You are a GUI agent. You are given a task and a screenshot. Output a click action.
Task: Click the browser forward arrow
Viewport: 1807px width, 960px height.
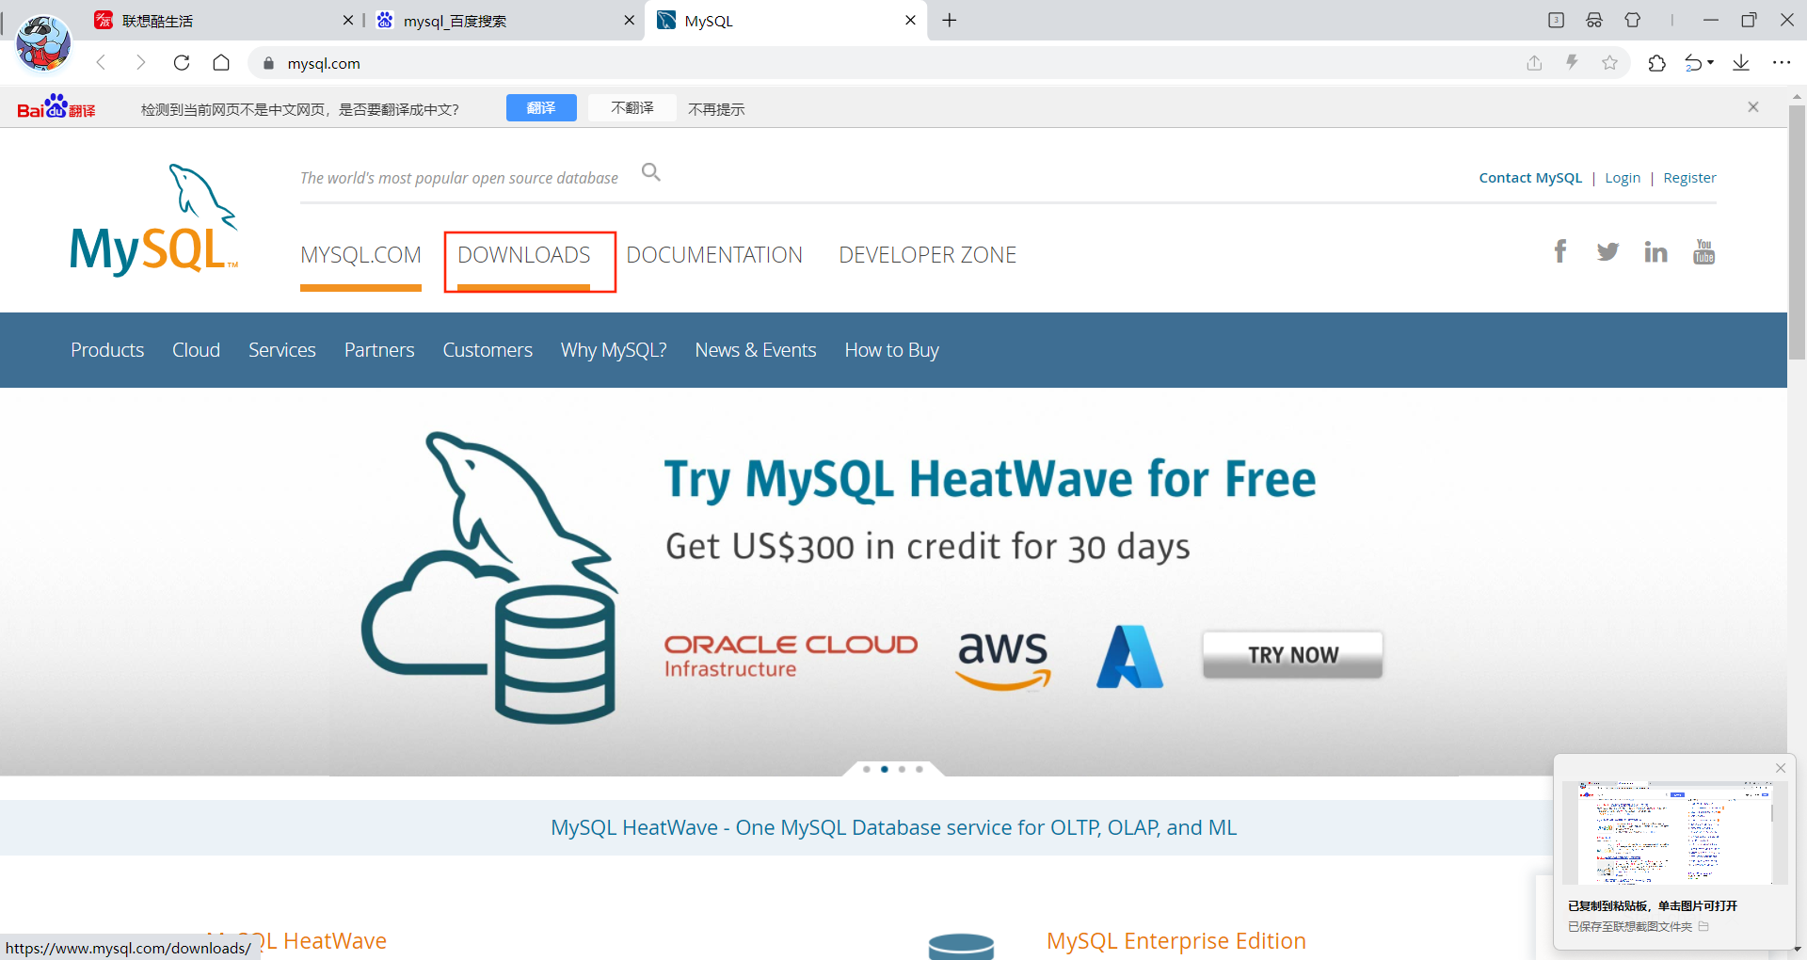point(141,63)
